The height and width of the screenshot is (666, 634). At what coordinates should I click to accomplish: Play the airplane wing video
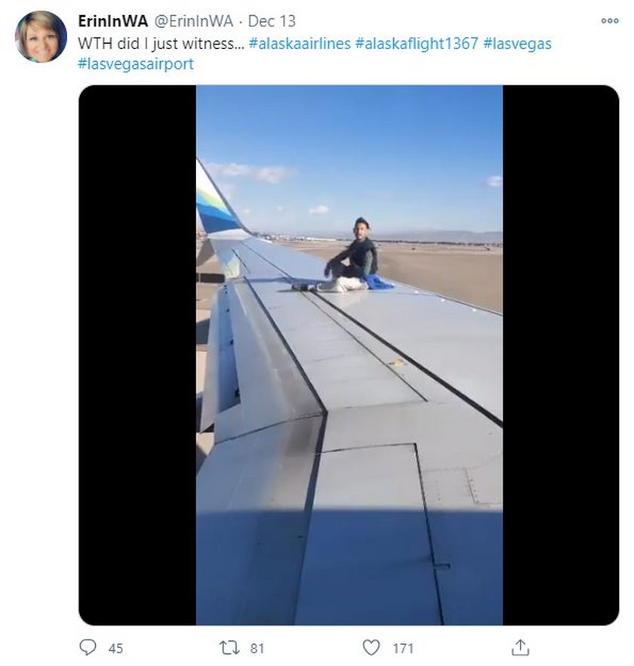pyautogui.click(x=349, y=355)
